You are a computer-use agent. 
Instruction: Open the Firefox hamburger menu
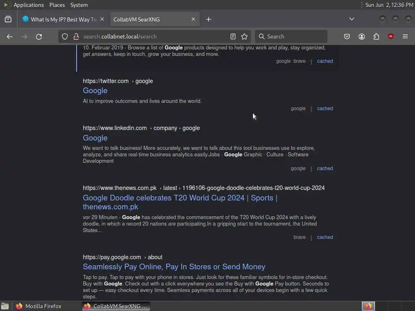pyautogui.click(x=405, y=36)
